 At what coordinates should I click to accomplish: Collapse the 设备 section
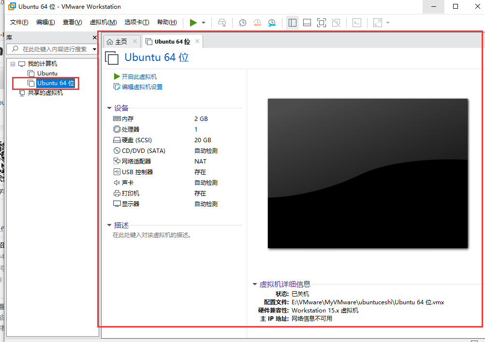click(109, 108)
